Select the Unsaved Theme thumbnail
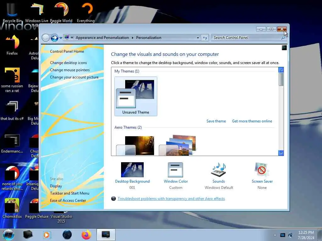322x241 pixels. coord(136,96)
